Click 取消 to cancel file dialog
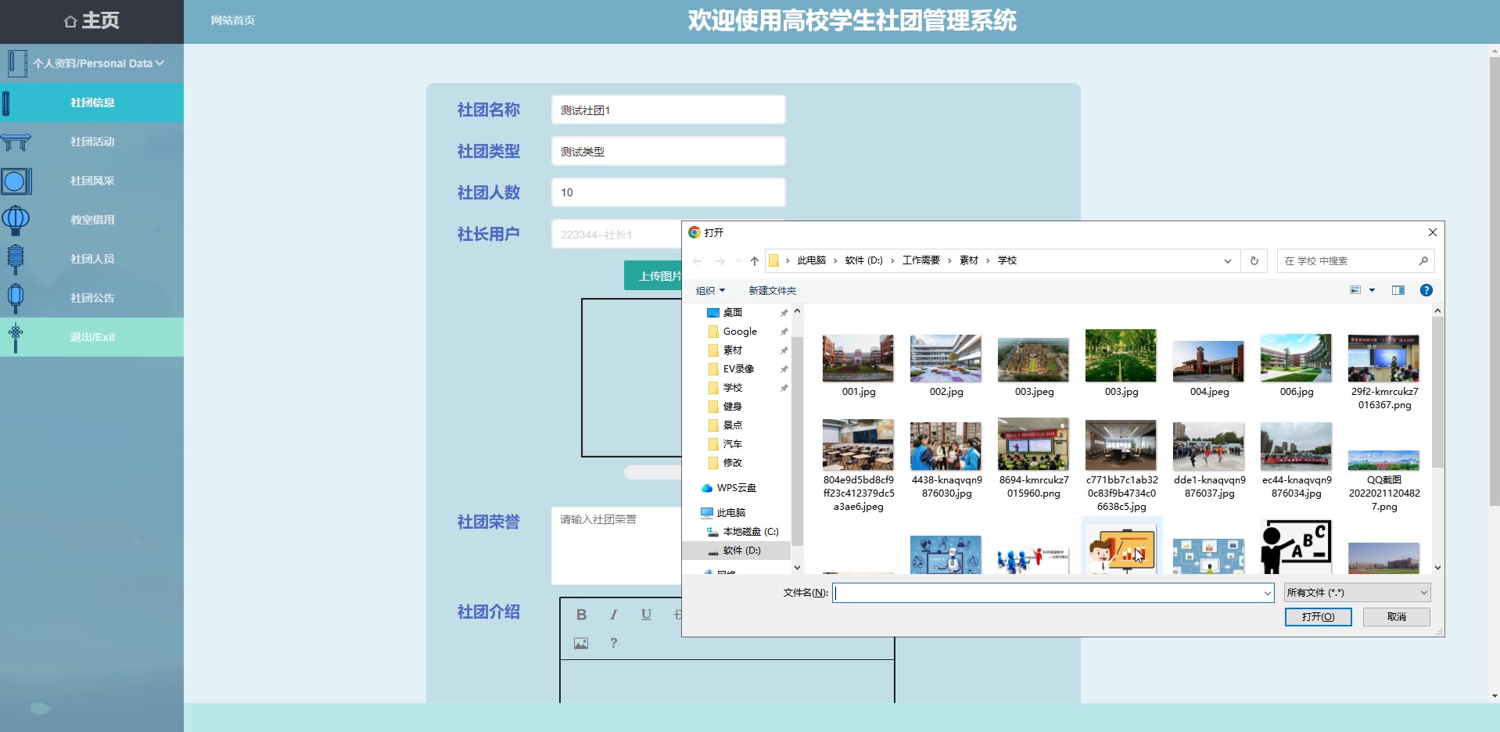Viewport: 1500px width, 732px height. [x=1396, y=617]
